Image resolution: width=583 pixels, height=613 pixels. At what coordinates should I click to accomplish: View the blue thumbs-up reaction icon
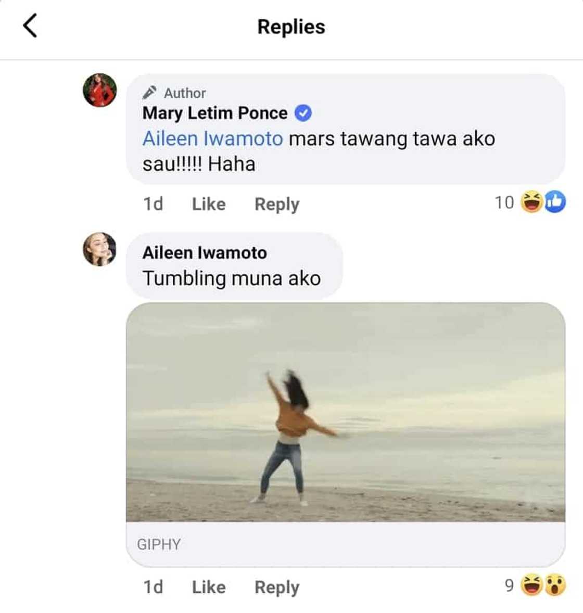[x=555, y=202]
